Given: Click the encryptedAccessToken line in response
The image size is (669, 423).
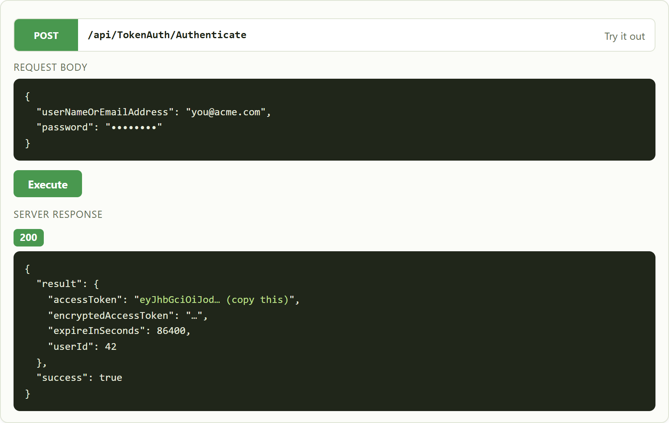Looking at the screenshot, I should pyautogui.click(x=128, y=315).
